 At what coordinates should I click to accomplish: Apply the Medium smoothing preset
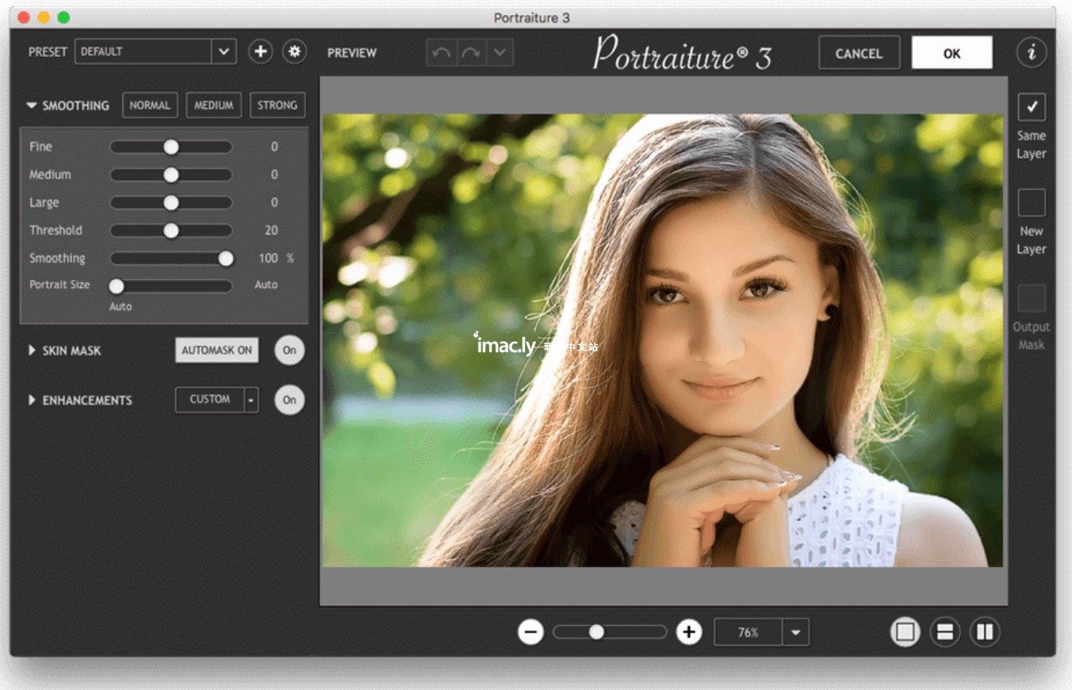(x=214, y=105)
